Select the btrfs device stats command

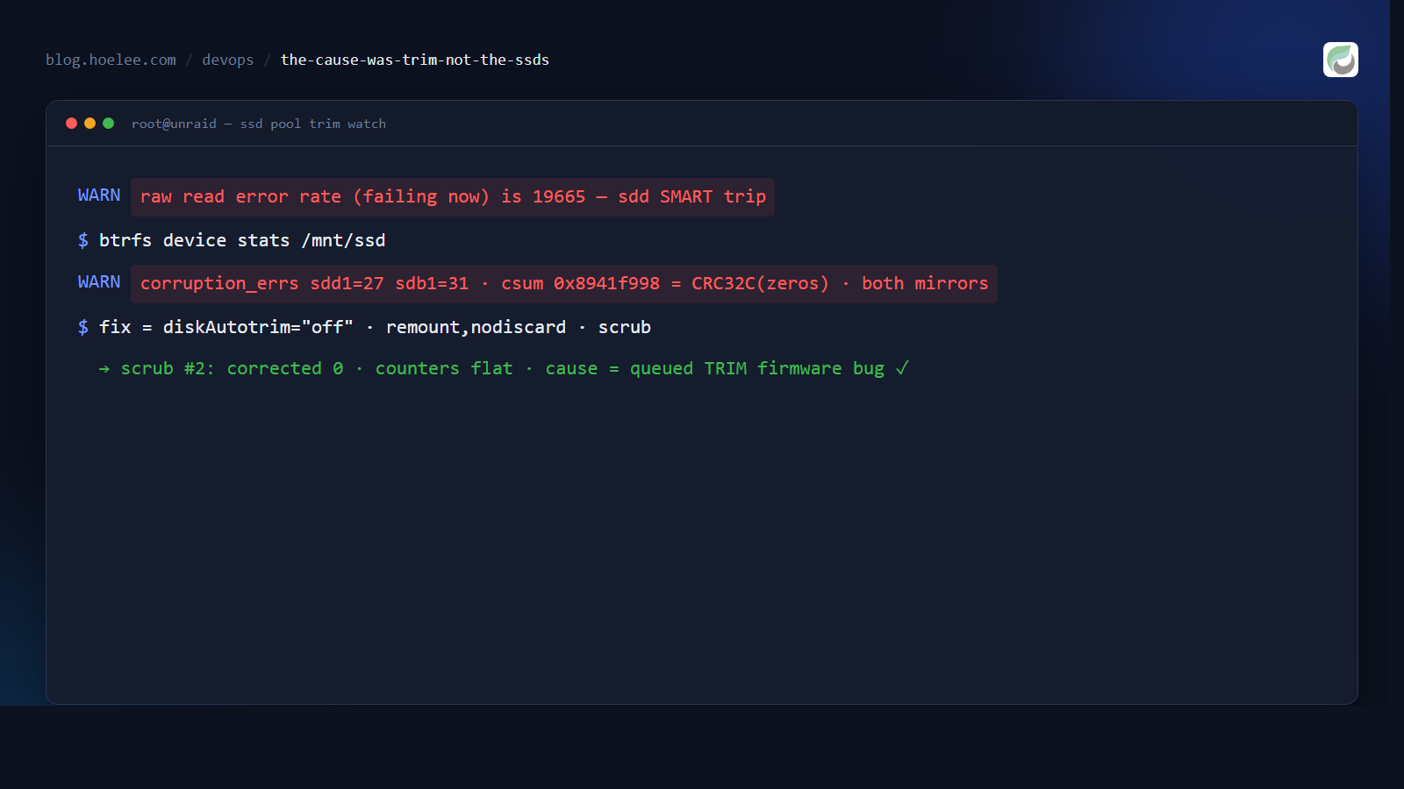[x=242, y=240]
